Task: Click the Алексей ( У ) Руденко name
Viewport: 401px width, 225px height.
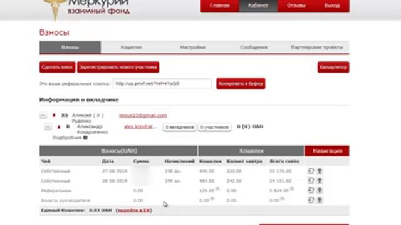Action: [x=88, y=118]
